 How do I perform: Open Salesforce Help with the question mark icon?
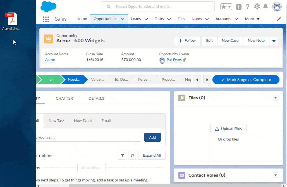click(x=248, y=6)
